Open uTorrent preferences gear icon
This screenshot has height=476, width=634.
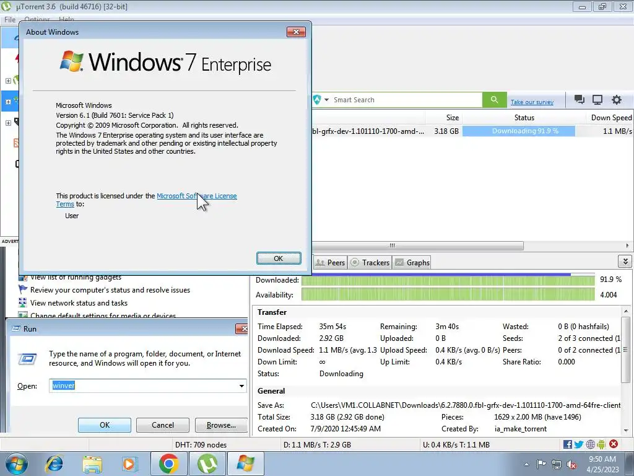pos(616,100)
